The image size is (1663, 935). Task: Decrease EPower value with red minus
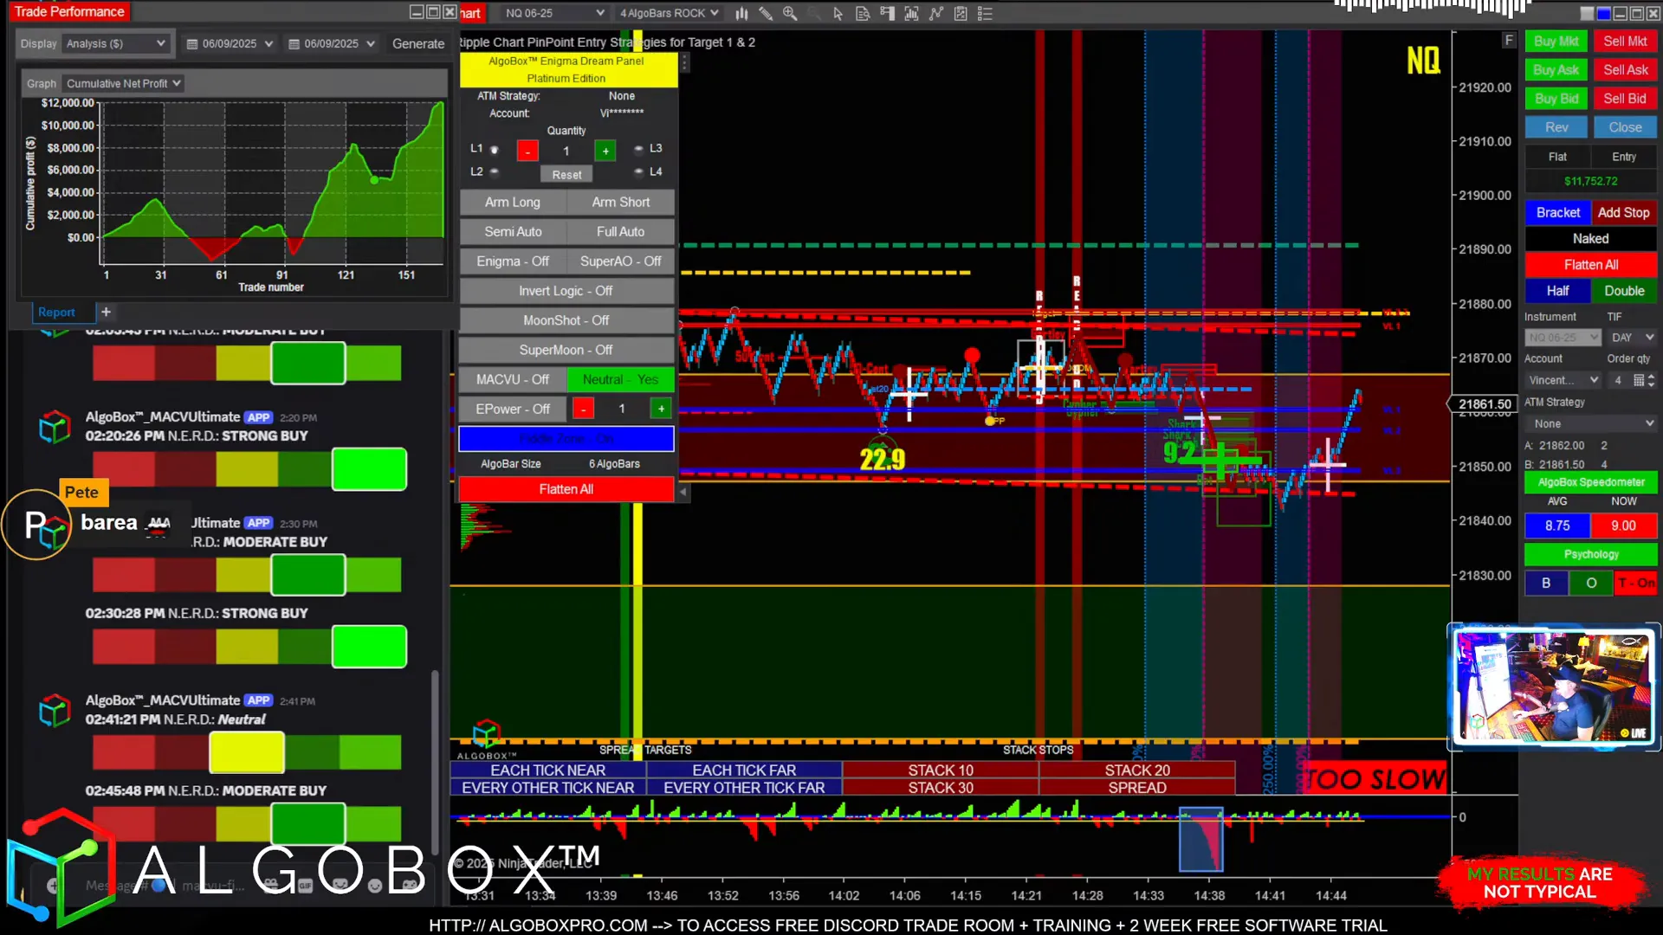pyautogui.click(x=583, y=409)
